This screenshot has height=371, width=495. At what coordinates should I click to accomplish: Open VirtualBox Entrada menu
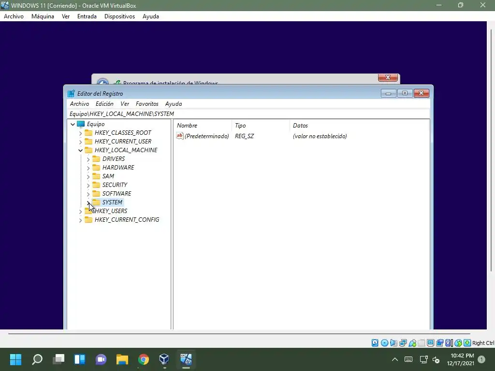click(87, 16)
